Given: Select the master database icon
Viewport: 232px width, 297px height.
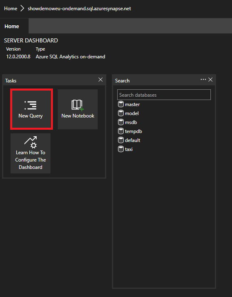Looking at the screenshot, I should (121, 104).
